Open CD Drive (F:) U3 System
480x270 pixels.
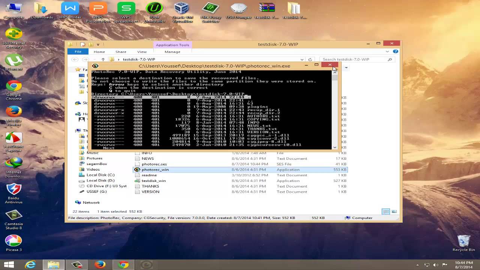coord(106,186)
